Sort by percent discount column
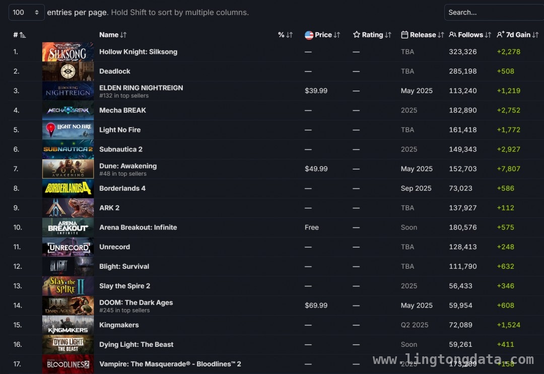 pos(285,35)
